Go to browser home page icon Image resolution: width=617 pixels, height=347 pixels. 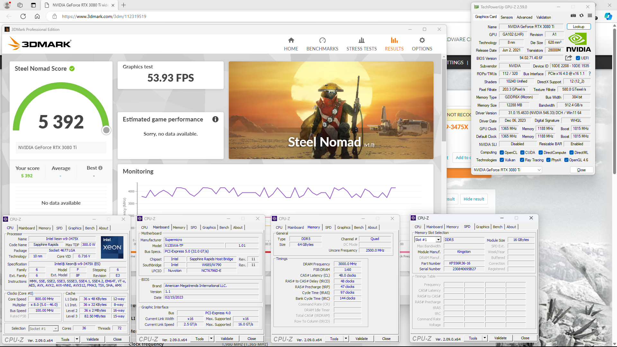click(37, 16)
